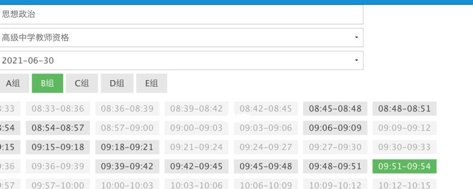
Task: Select the 09:06-09:09 time slot
Action: coord(335,128)
